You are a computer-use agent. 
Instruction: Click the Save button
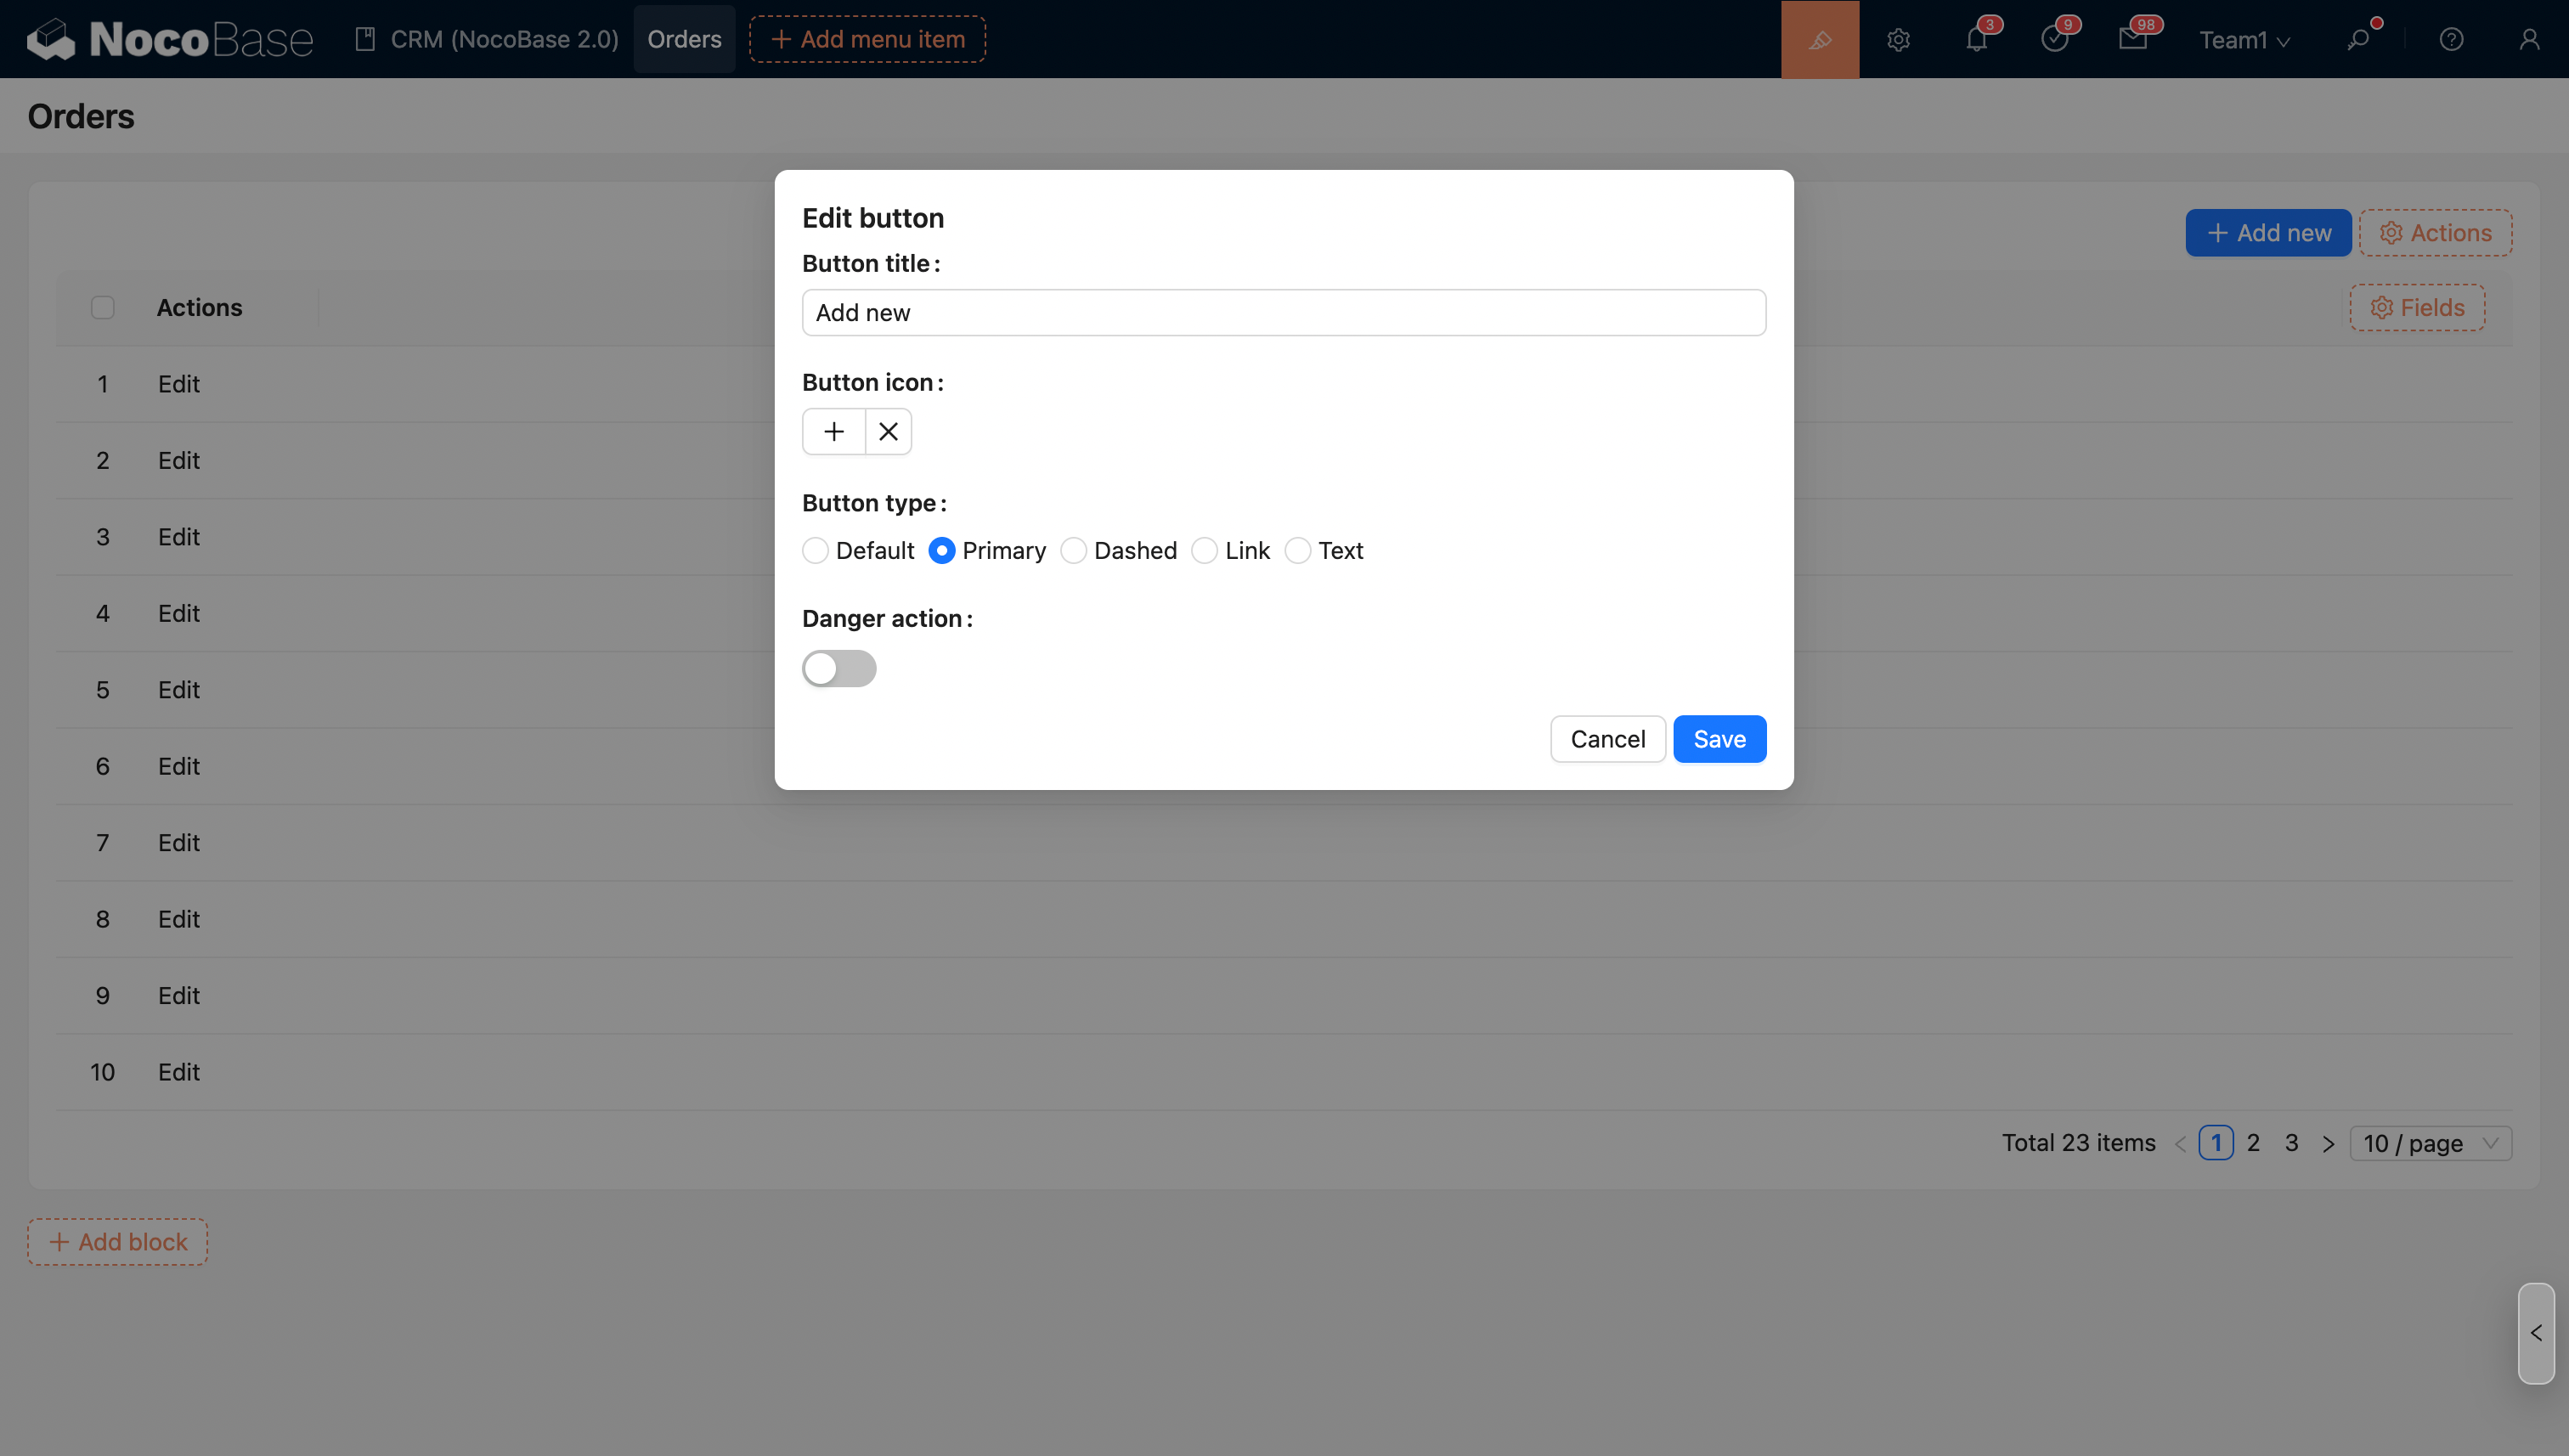click(1719, 739)
